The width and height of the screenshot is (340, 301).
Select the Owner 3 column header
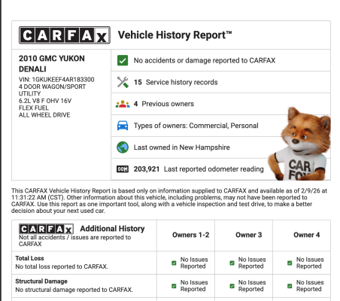(x=248, y=235)
